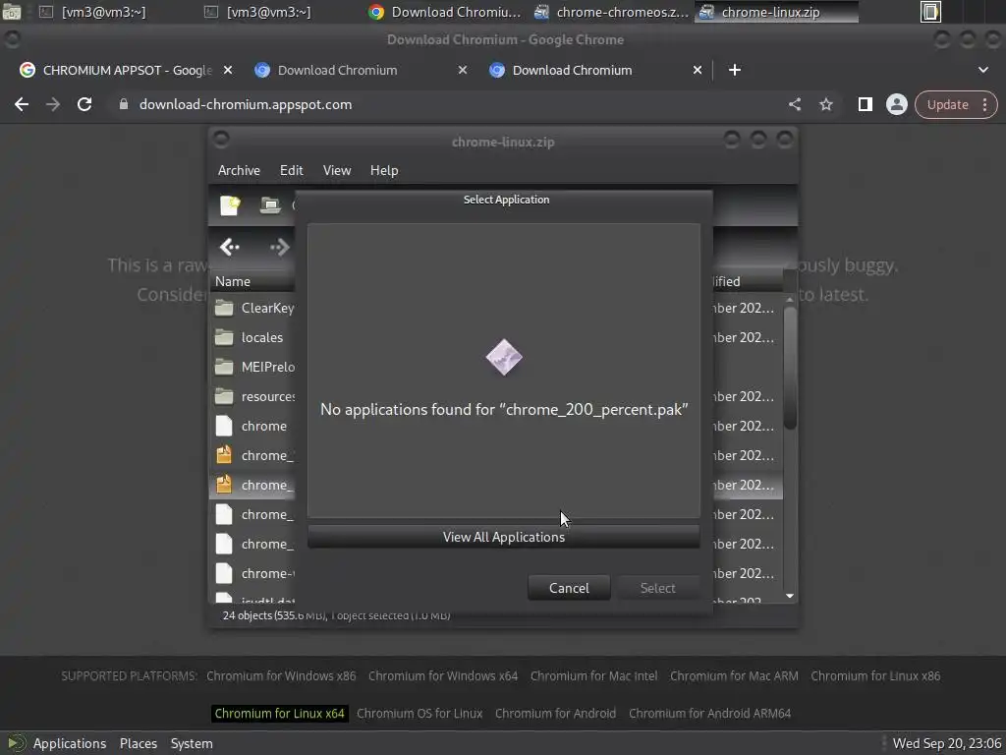Open the View menu in archive manager
This screenshot has width=1006, height=755.
[337, 170]
